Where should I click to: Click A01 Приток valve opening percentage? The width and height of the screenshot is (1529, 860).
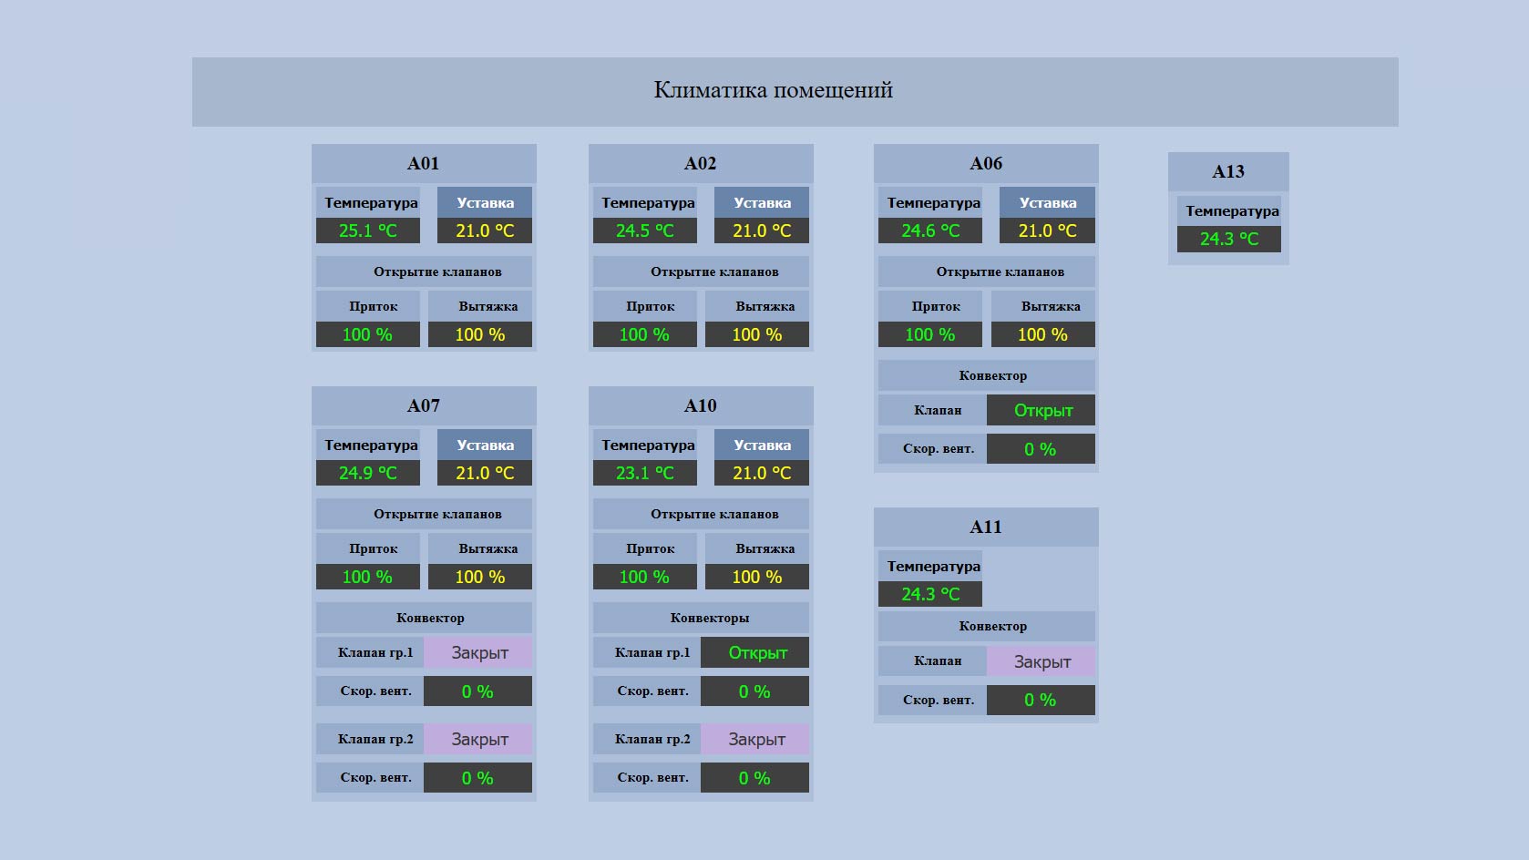point(367,334)
